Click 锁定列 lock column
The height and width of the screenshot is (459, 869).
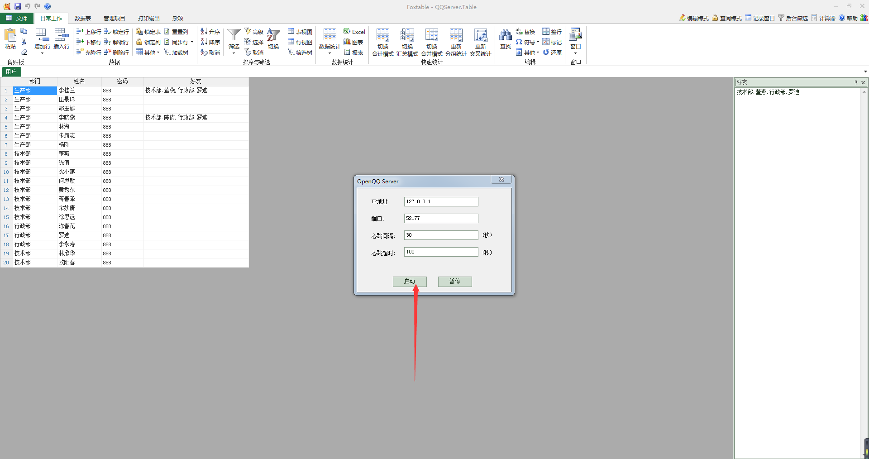point(148,42)
